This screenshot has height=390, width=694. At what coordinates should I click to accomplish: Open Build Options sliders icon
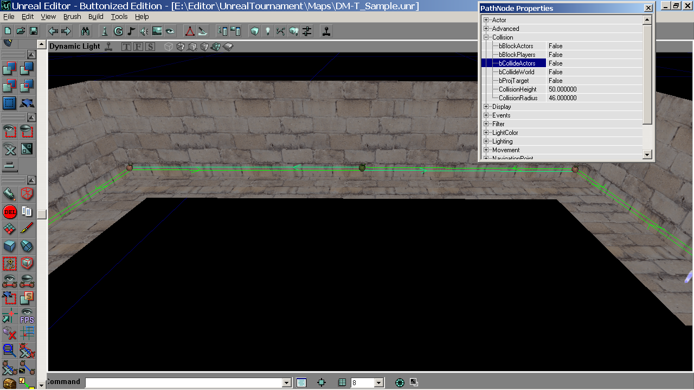coord(307,31)
